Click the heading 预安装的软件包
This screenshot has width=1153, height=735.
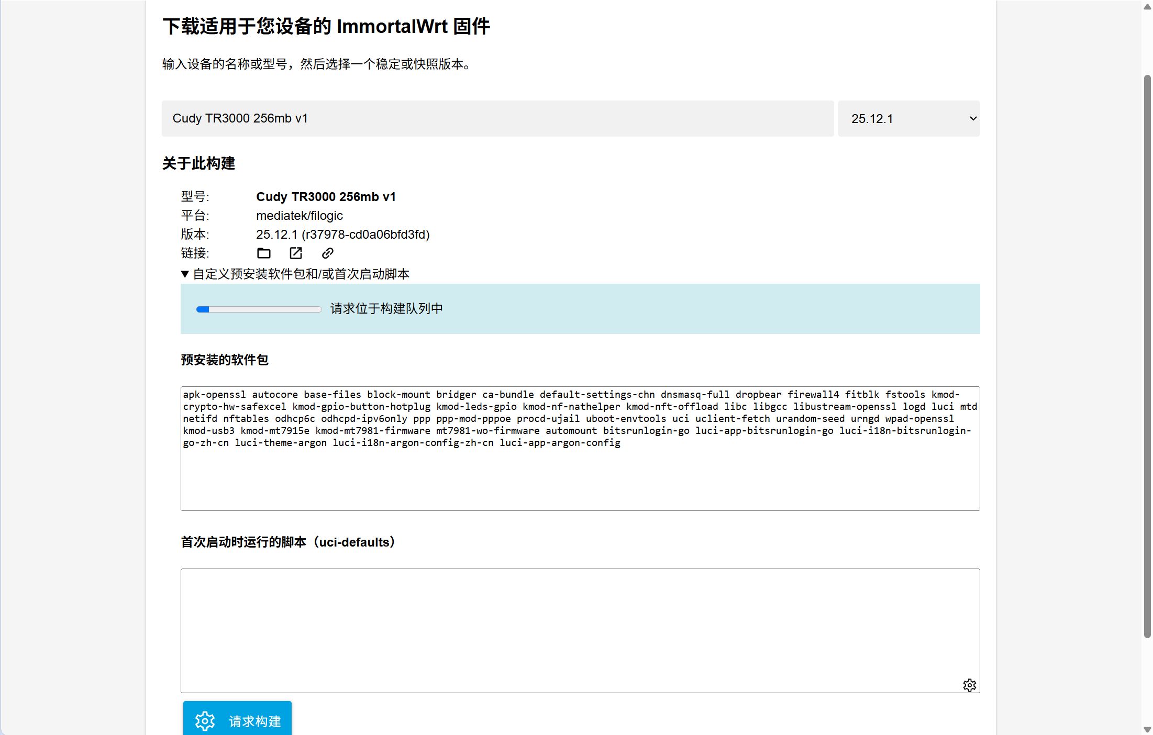pos(225,360)
